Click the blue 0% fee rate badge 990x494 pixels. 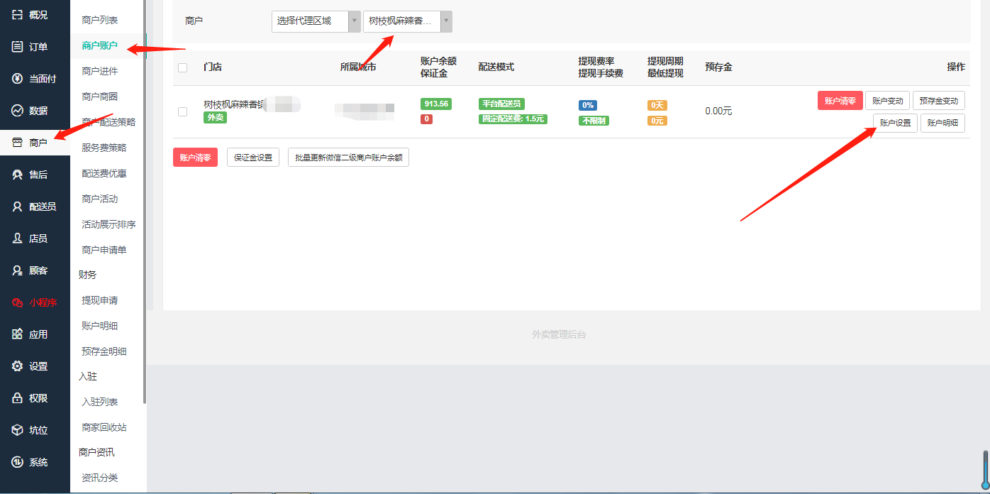588,105
